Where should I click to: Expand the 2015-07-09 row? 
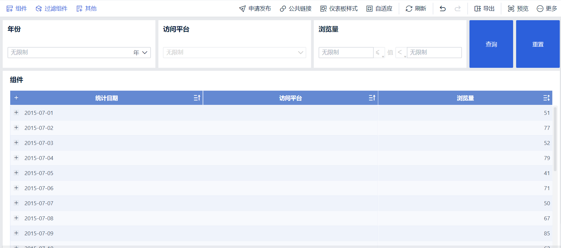pos(16,233)
